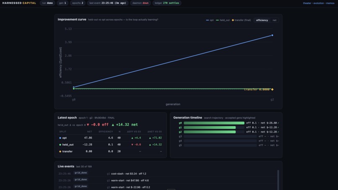Click the cost-slash live event row
The image size is (338, 190).
click(167, 174)
